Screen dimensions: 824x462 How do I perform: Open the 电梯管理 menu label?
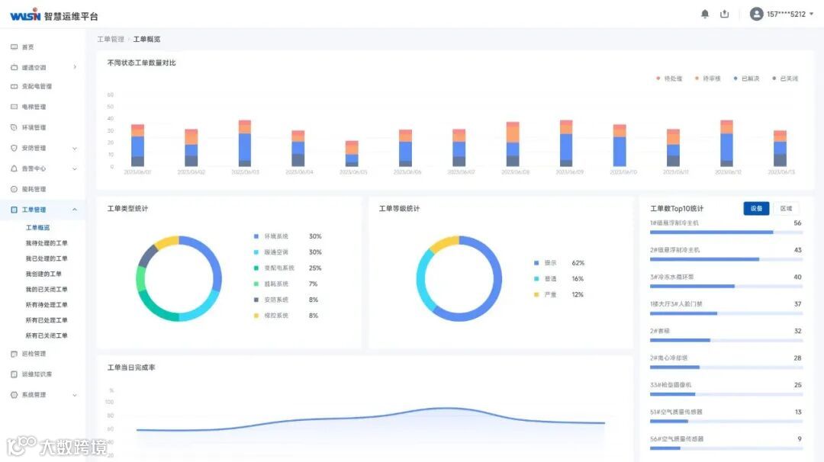34,107
